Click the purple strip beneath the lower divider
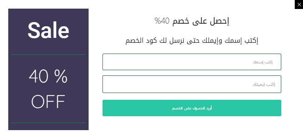 [x=48, y=127]
